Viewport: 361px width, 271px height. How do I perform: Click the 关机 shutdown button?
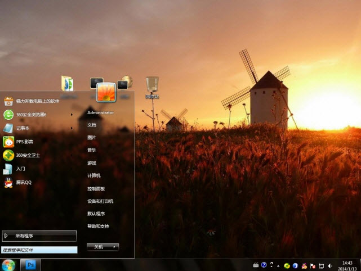(99, 246)
